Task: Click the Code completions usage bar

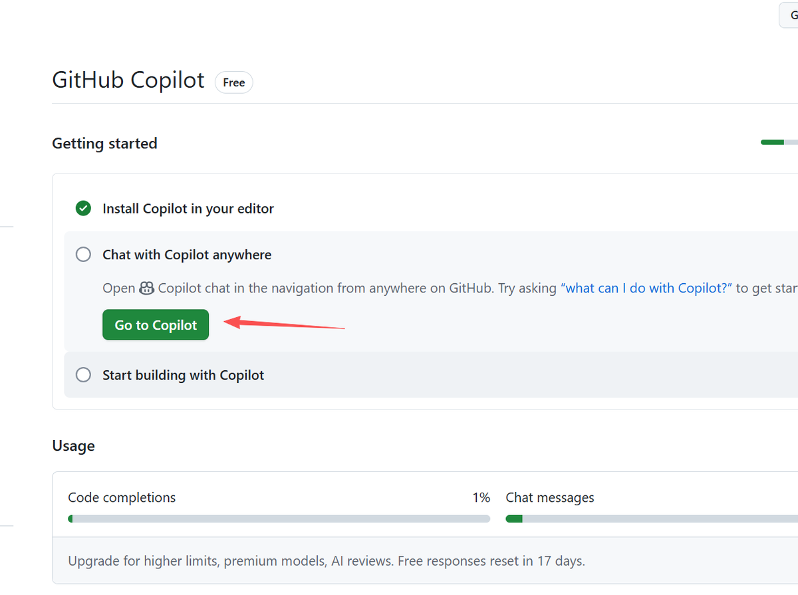Action: point(279,519)
